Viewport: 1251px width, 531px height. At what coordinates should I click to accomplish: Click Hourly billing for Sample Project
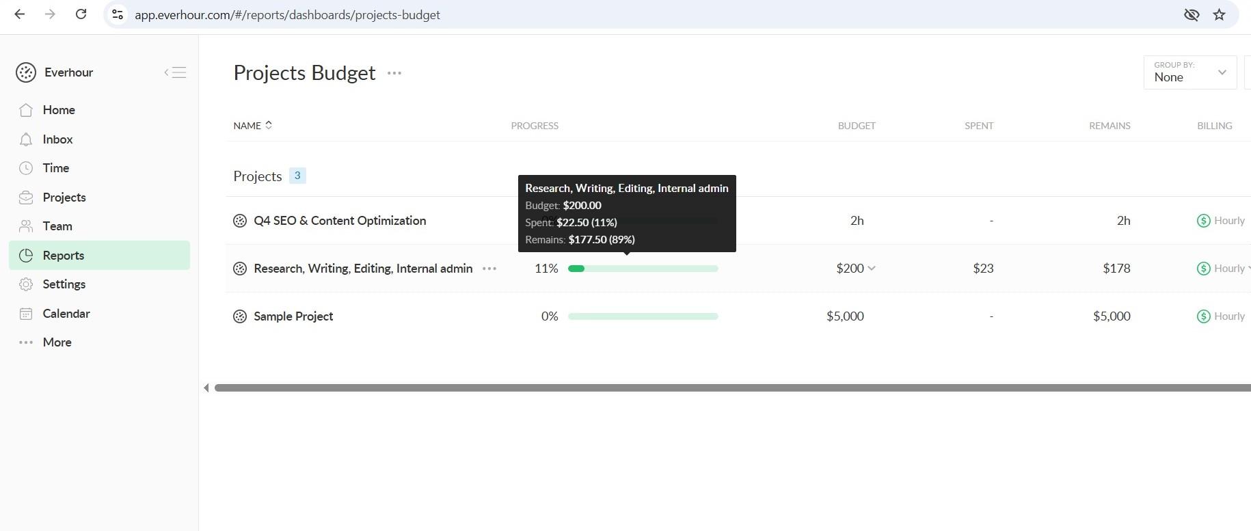(x=1221, y=316)
